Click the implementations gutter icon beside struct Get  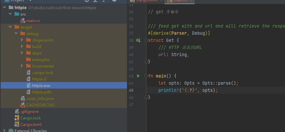click(138, 40)
